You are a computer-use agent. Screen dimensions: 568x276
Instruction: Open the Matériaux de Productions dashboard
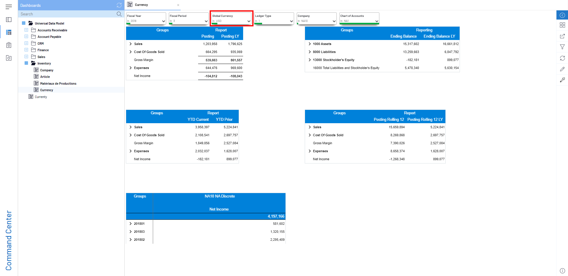coord(58,84)
